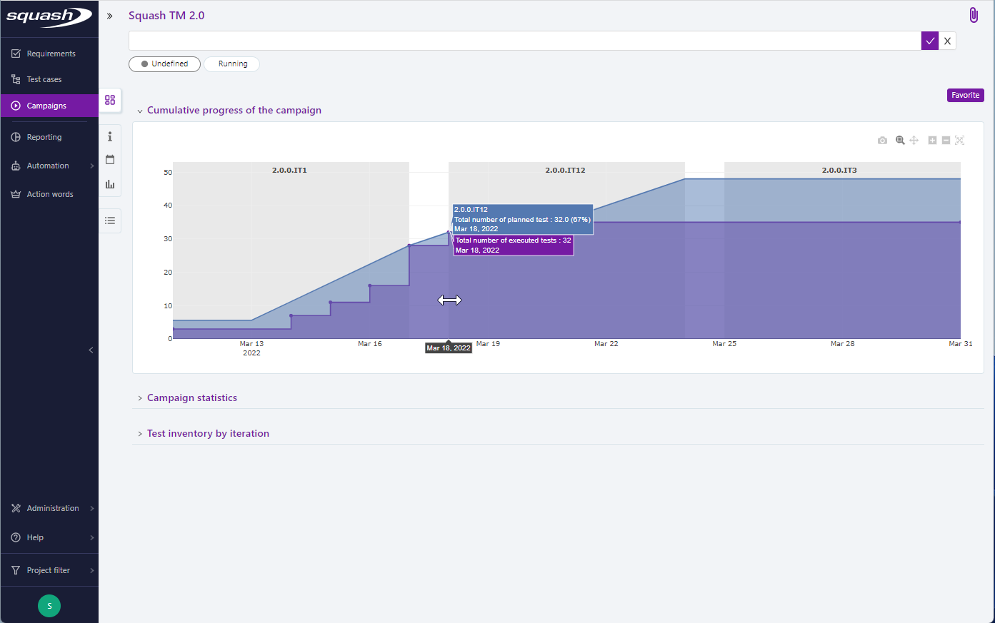Confirm the name edit with checkmark button
995x623 pixels.
tap(929, 41)
